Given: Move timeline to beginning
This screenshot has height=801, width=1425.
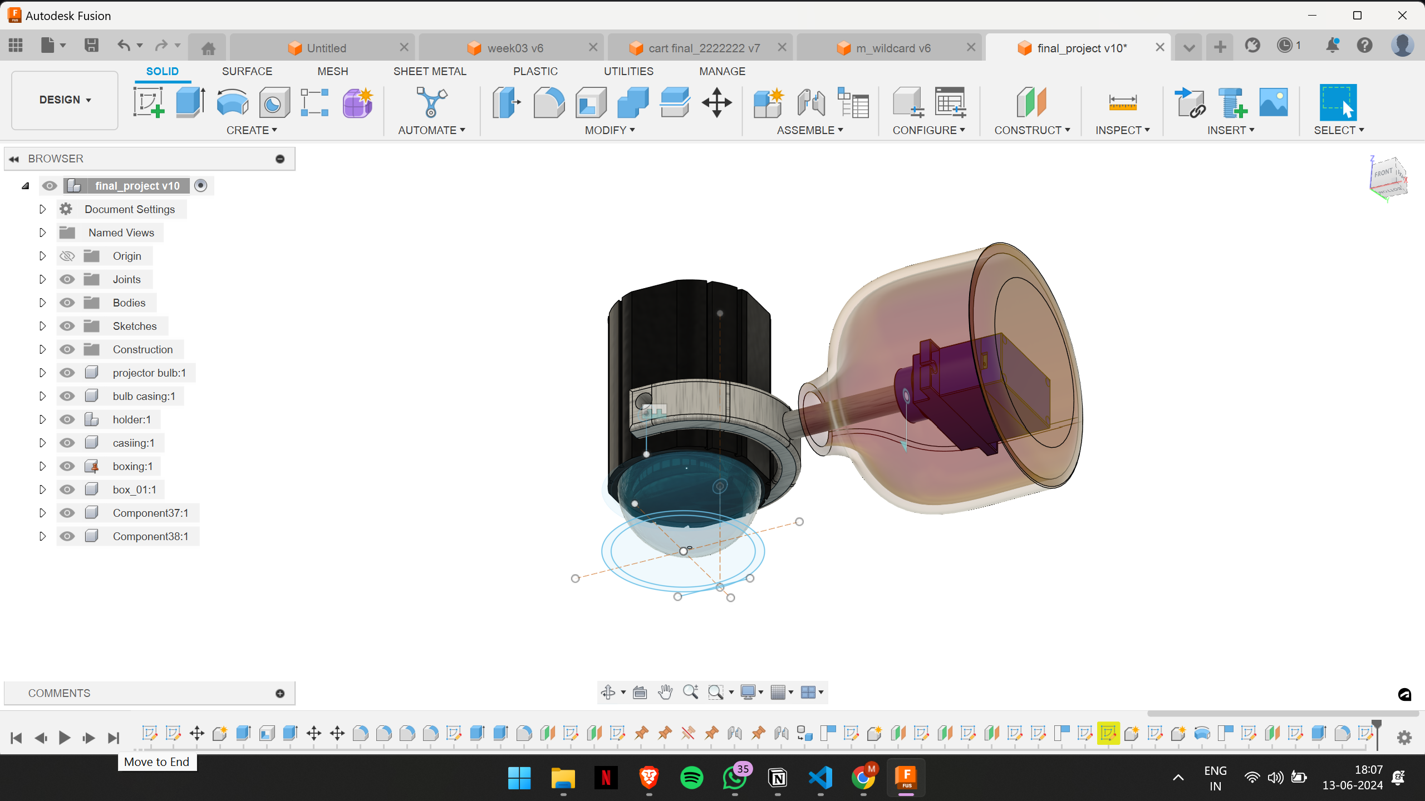Looking at the screenshot, I should pyautogui.click(x=16, y=738).
